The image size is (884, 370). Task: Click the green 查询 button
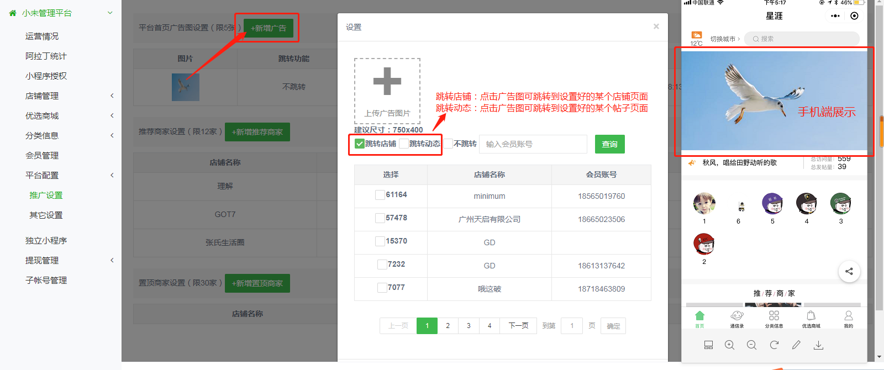609,144
